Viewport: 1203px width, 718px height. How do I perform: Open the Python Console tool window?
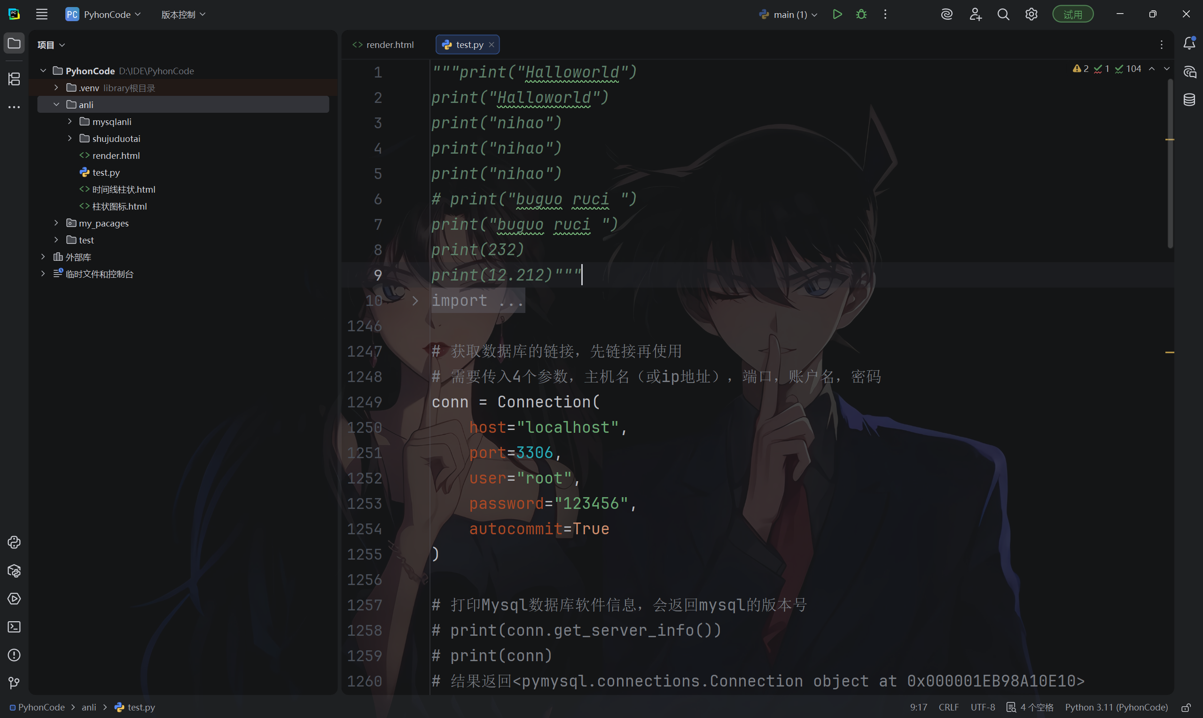[14, 542]
